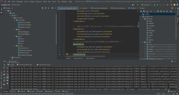Click the red Stop icon in main toolbar
179x95 pixels.
pos(167,5)
